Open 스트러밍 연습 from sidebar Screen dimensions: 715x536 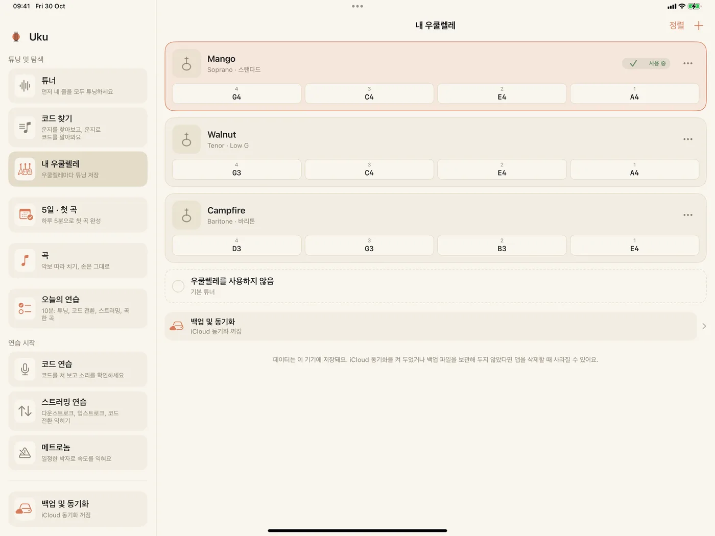[78, 411]
